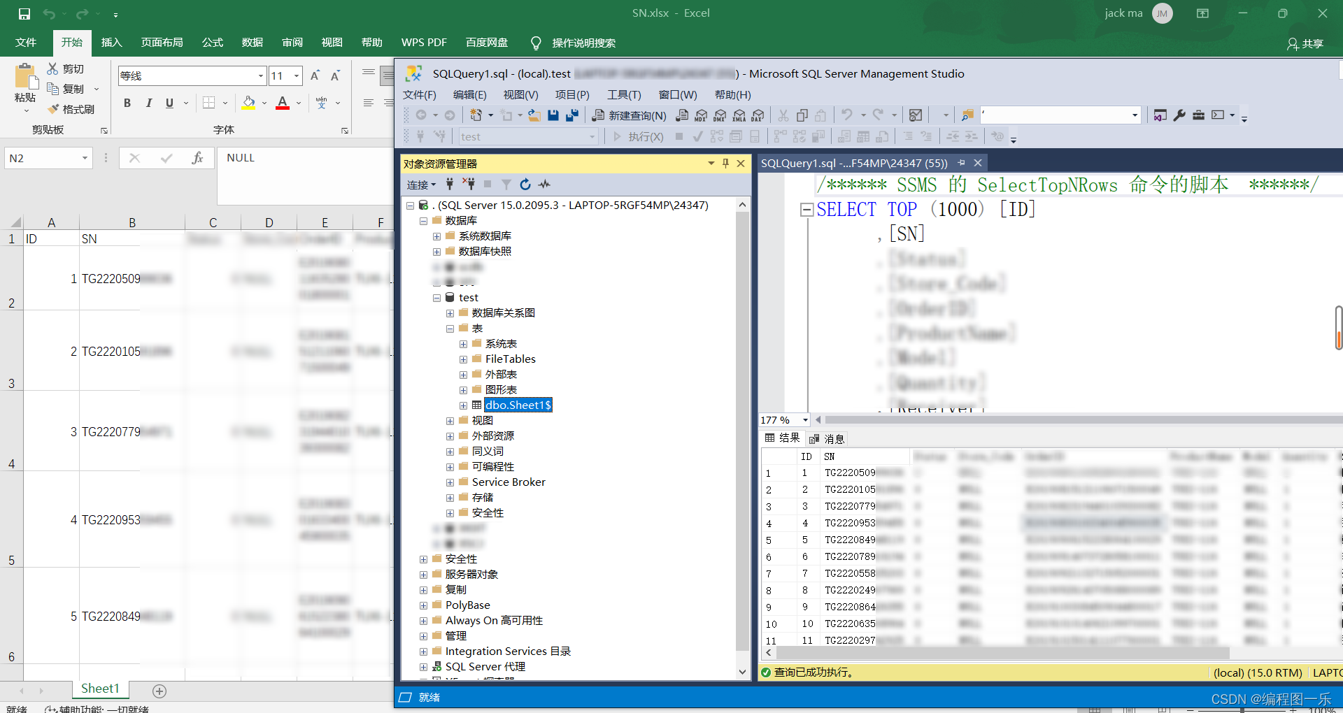Click Excel Save icon in title bar

(x=24, y=13)
